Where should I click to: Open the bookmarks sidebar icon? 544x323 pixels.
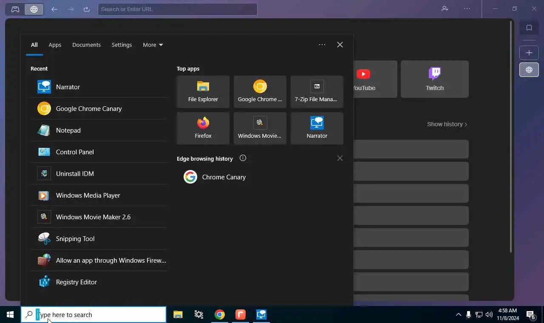click(529, 28)
